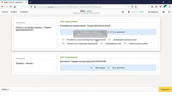Open the Инструкция link
The image size is (172, 97).
[x=153, y=12]
